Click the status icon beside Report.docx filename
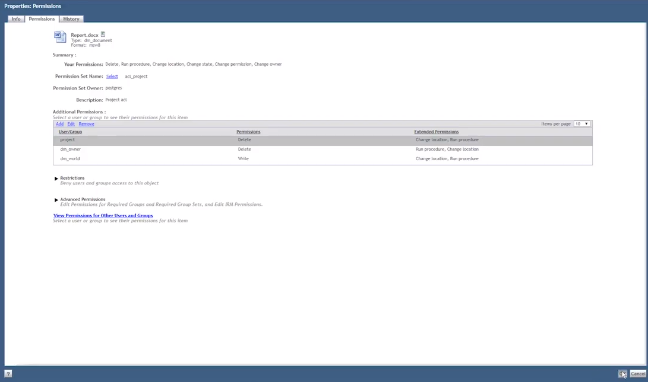The image size is (648, 382). [103, 34]
